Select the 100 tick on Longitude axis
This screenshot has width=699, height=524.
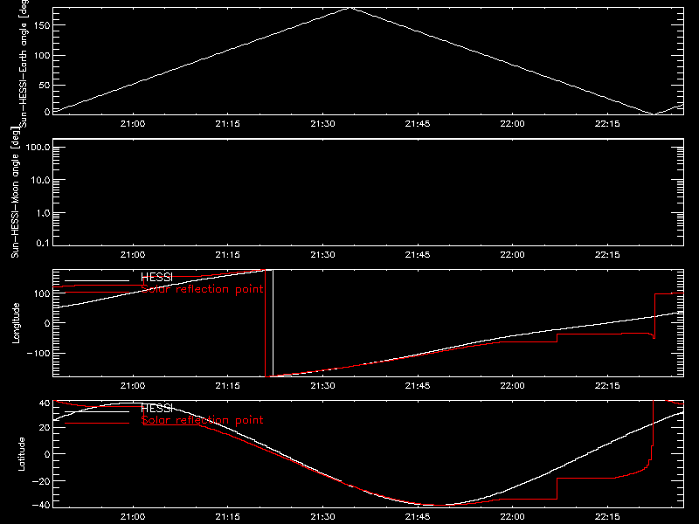tap(42, 293)
